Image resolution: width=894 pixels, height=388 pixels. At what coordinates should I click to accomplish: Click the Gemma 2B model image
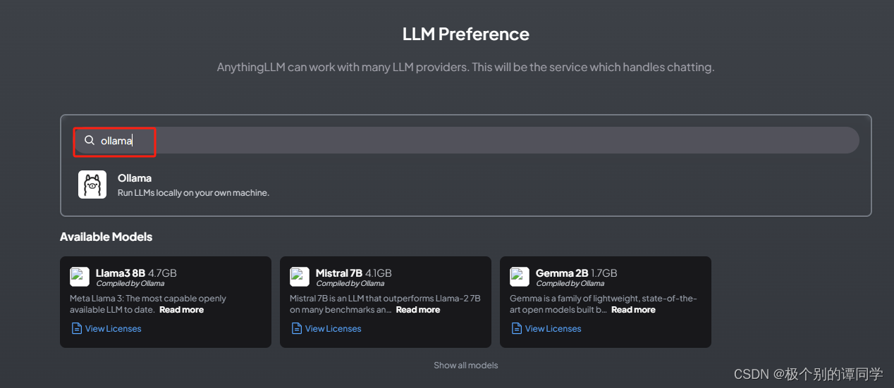click(520, 277)
